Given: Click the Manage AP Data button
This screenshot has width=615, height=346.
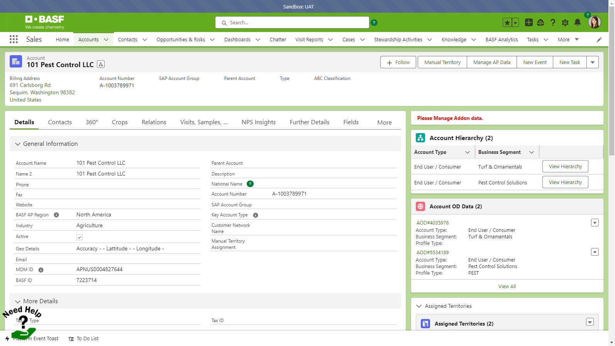Looking at the screenshot, I should coord(492,62).
